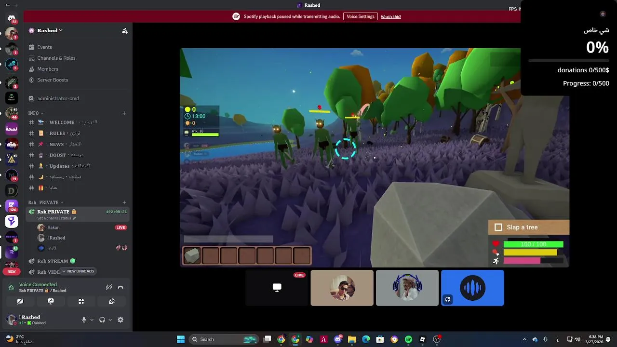This screenshot has height=347, width=617.
Task: Click the What's this? link
Action: pyautogui.click(x=391, y=16)
